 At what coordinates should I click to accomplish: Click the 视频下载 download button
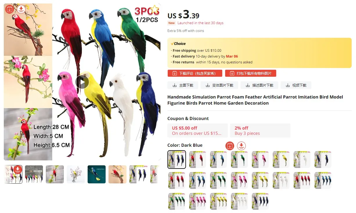pos(296,85)
